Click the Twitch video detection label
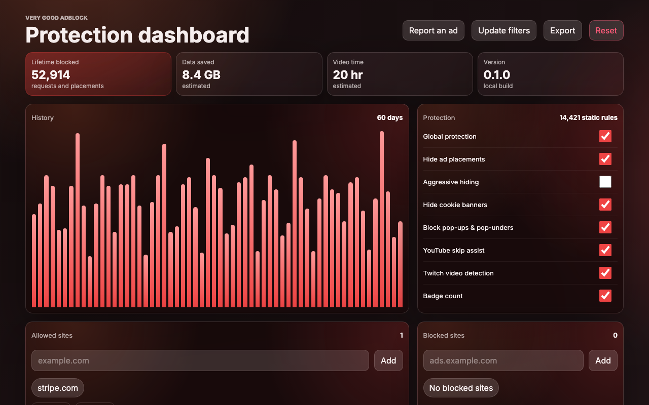 point(458,273)
